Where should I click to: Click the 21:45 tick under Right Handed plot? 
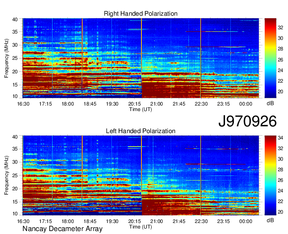[179, 104]
